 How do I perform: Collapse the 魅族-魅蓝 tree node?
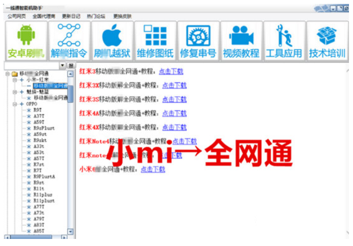[15, 92]
